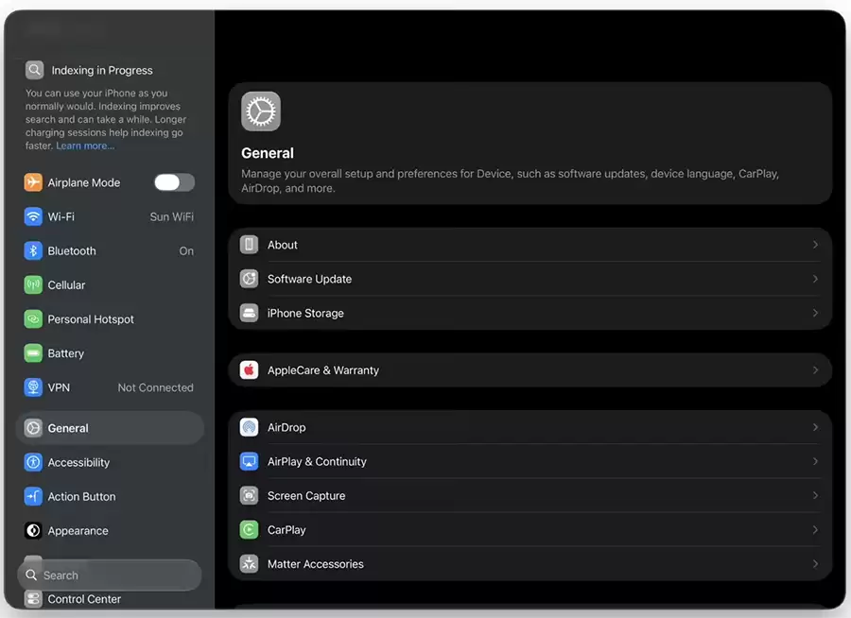The height and width of the screenshot is (618, 851).
Task: Click the Search field magnifier icon
Action: 31,575
